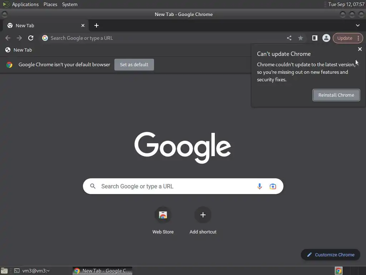Reload the page with the refresh icon
This screenshot has height=275, width=366.
click(x=31, y=38)
